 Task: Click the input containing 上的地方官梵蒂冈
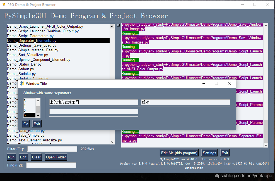tap(94, 102)
